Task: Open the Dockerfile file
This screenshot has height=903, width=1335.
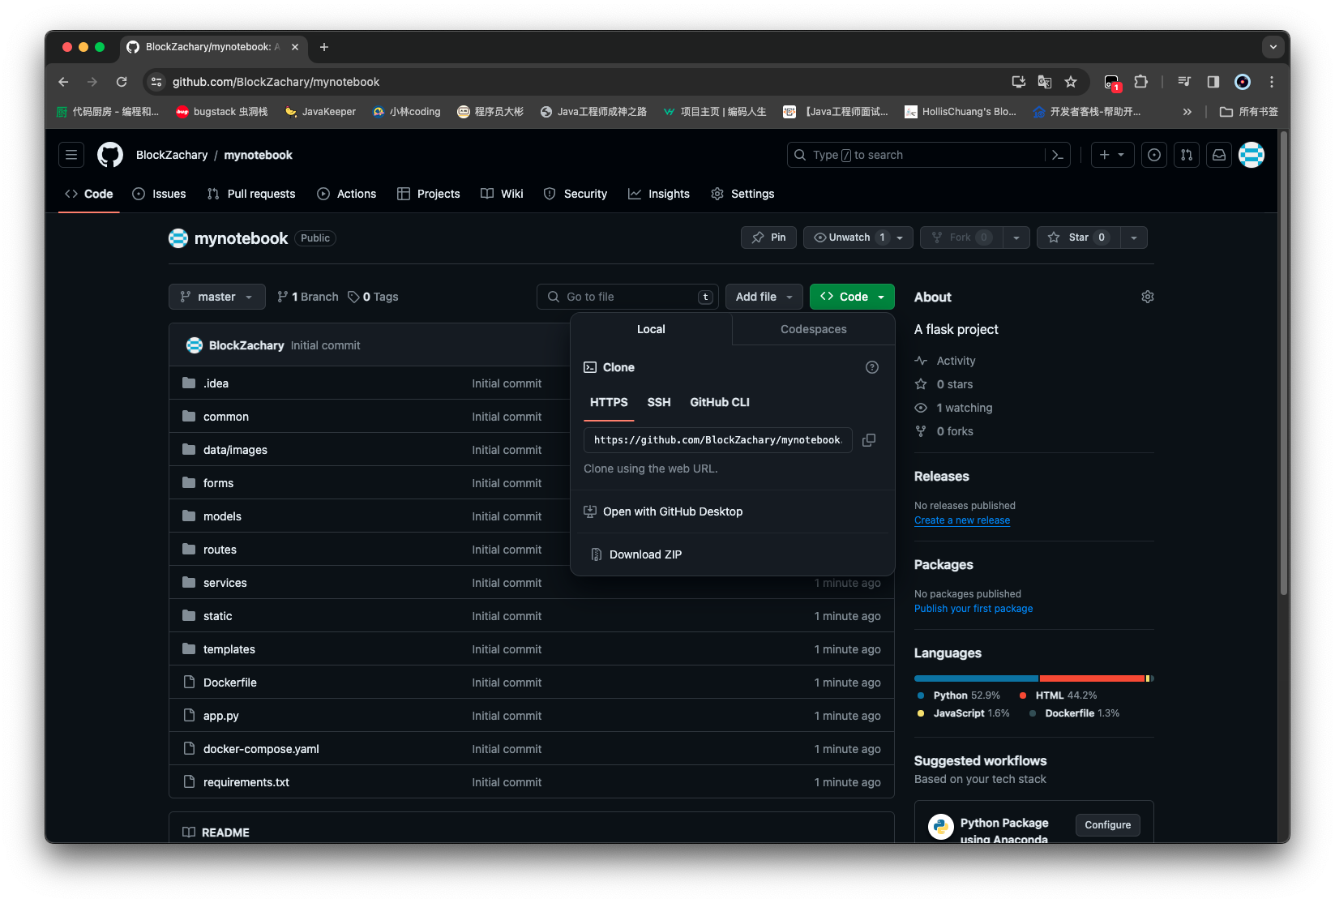Action: (x=230, y=683)
